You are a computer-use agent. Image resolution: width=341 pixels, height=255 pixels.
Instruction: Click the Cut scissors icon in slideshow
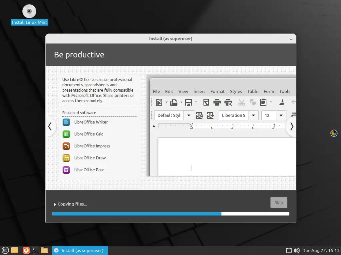(x=241, y=102)
